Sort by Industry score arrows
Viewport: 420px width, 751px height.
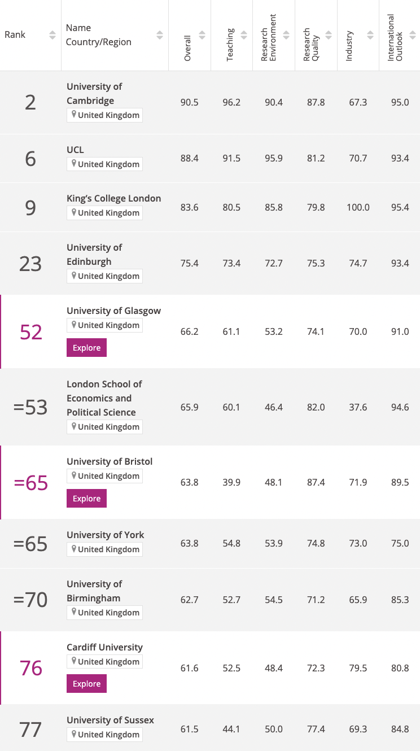point(370,35)
